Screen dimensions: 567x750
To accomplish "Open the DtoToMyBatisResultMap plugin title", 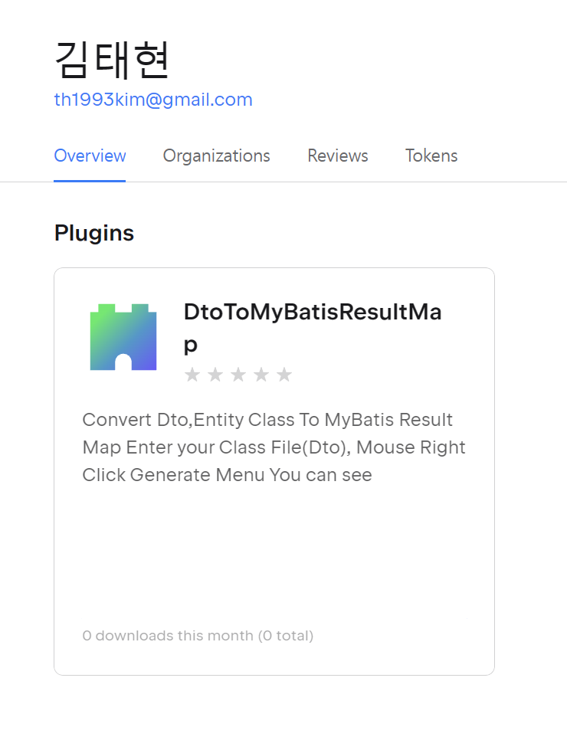I will click(x=313, y=328).
